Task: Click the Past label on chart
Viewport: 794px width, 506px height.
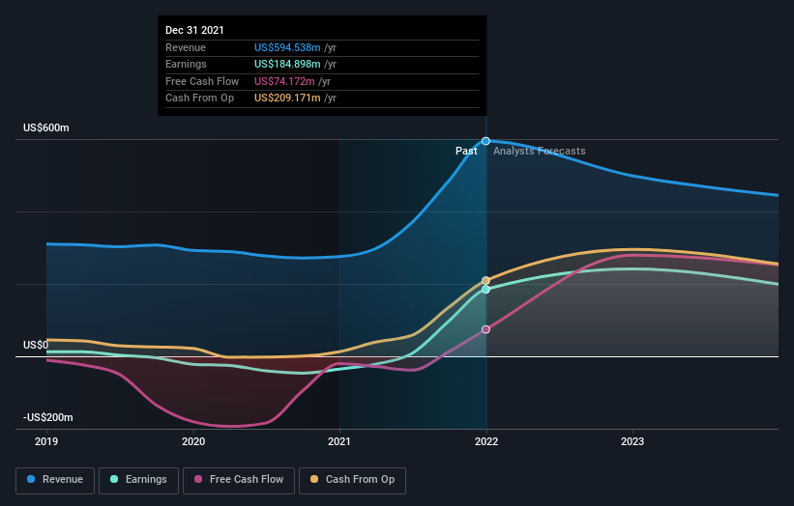Action: (466, 151)
